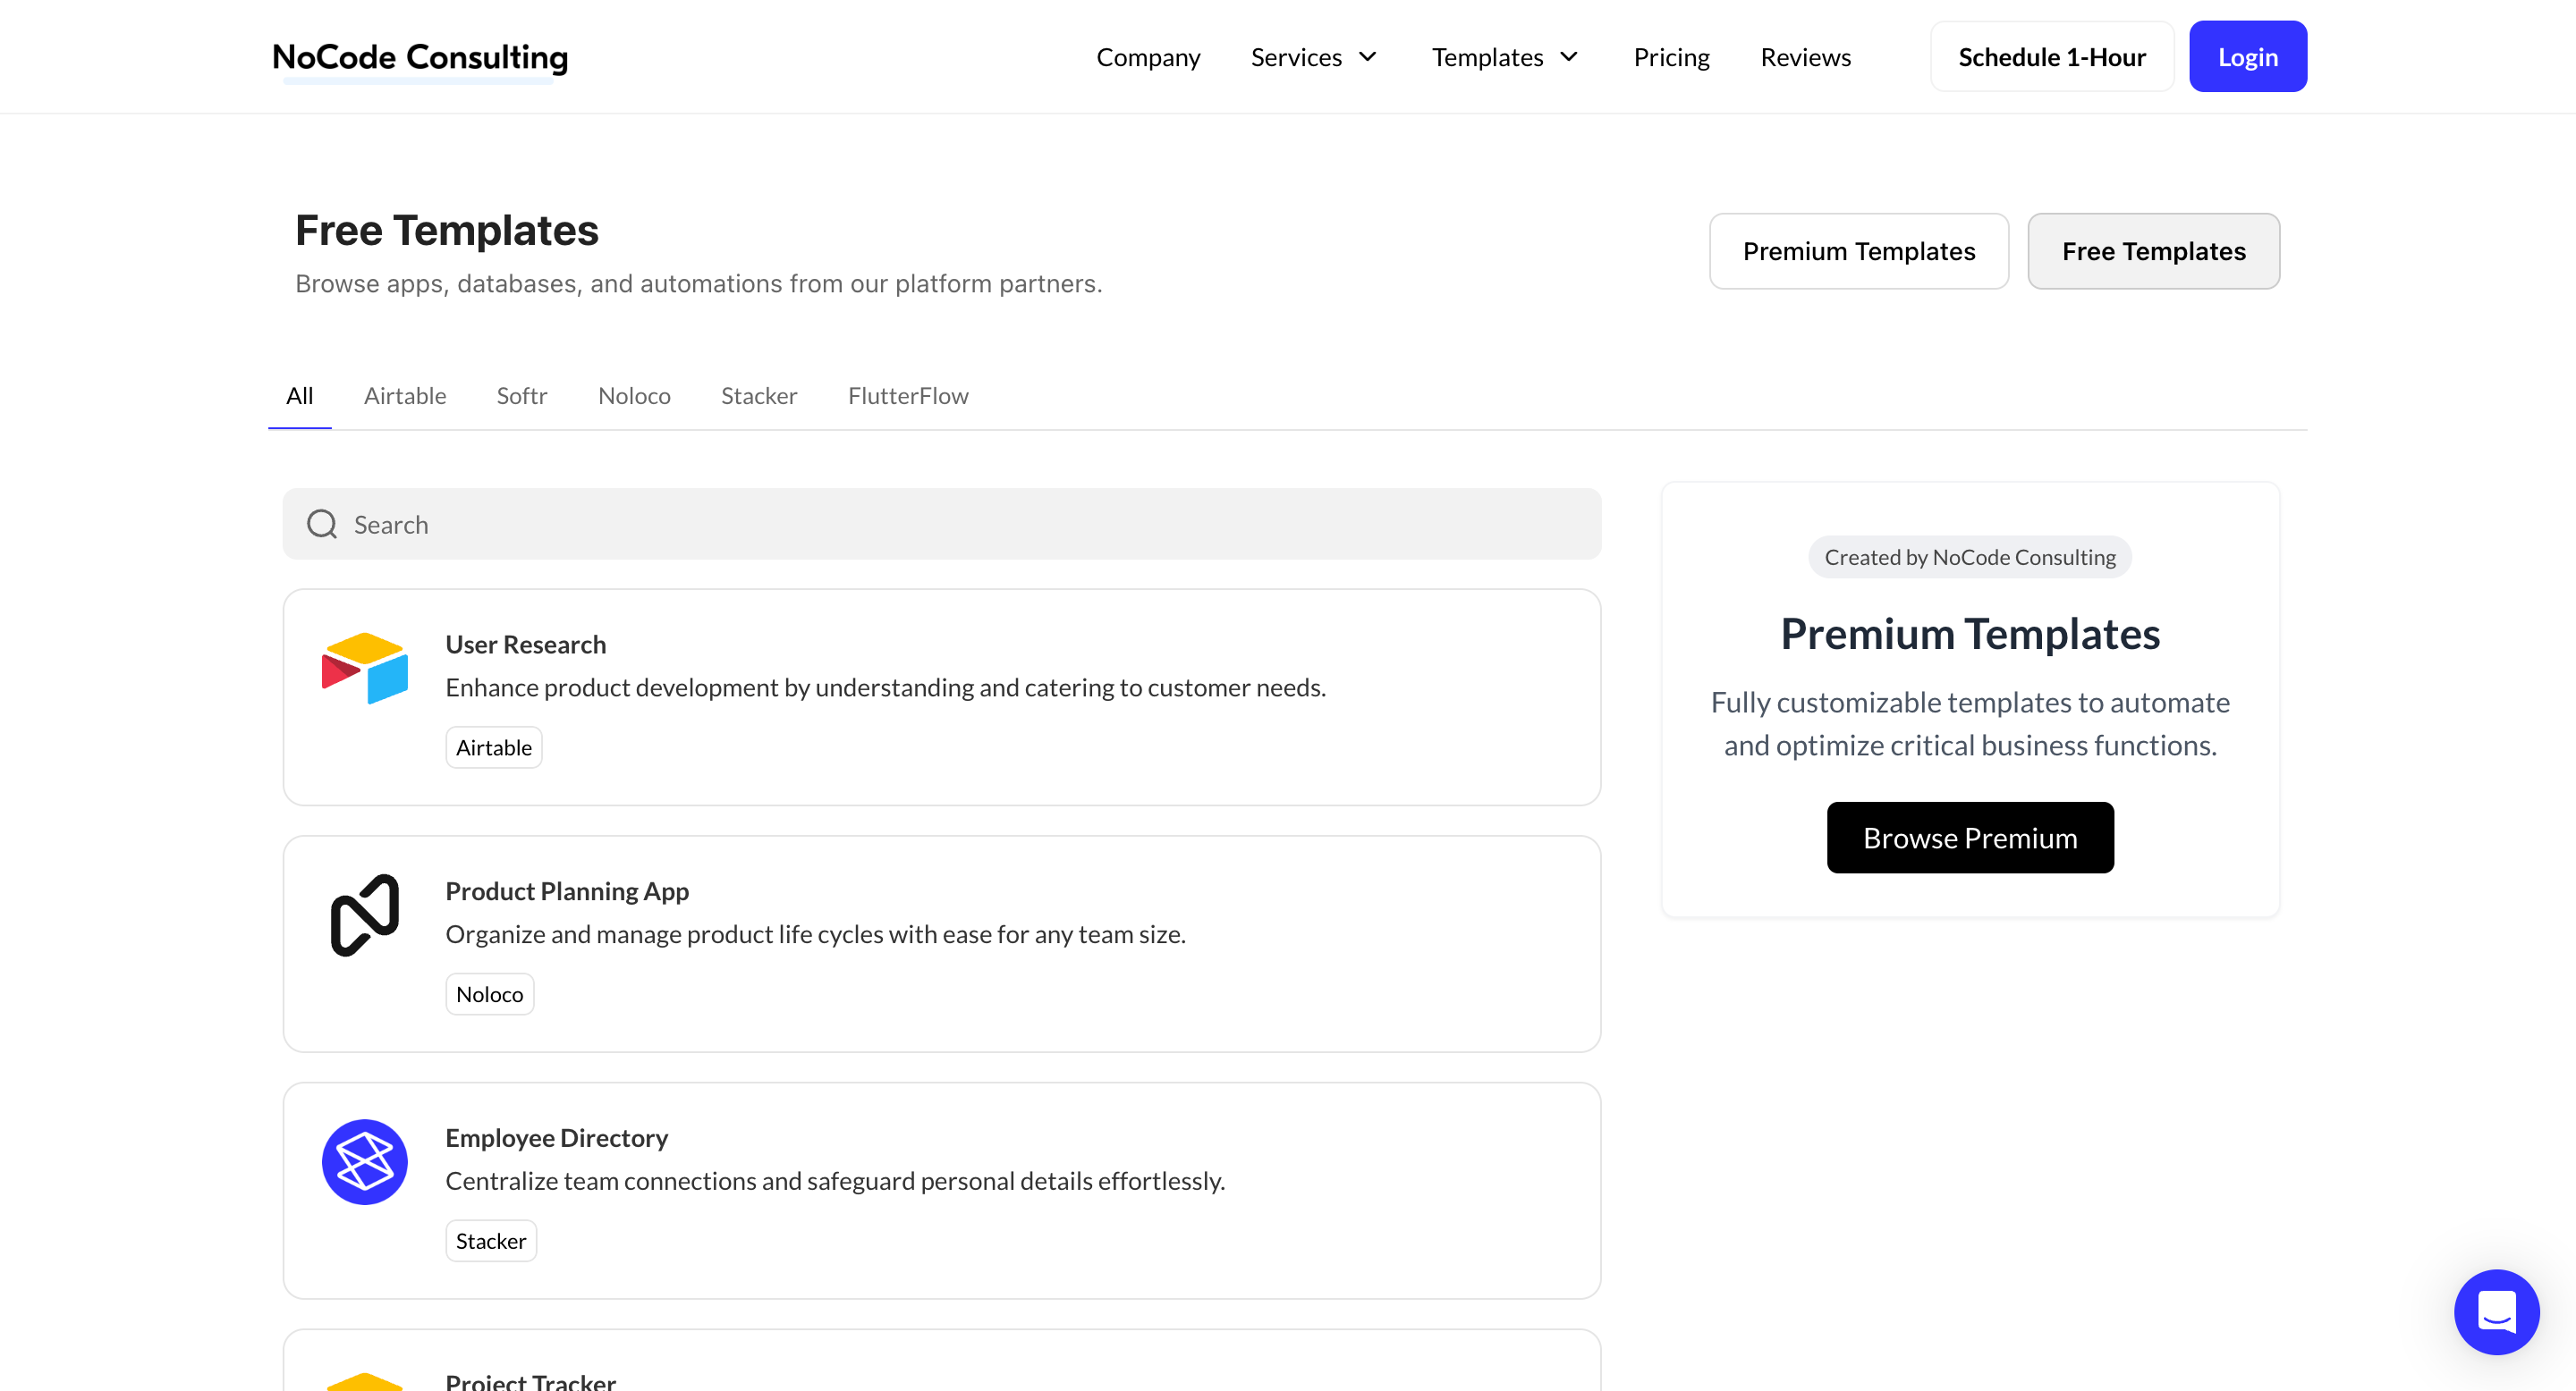Open the Softr templates tab
This screenshot has height=1391, width=2576.
(x=522, y=396)
